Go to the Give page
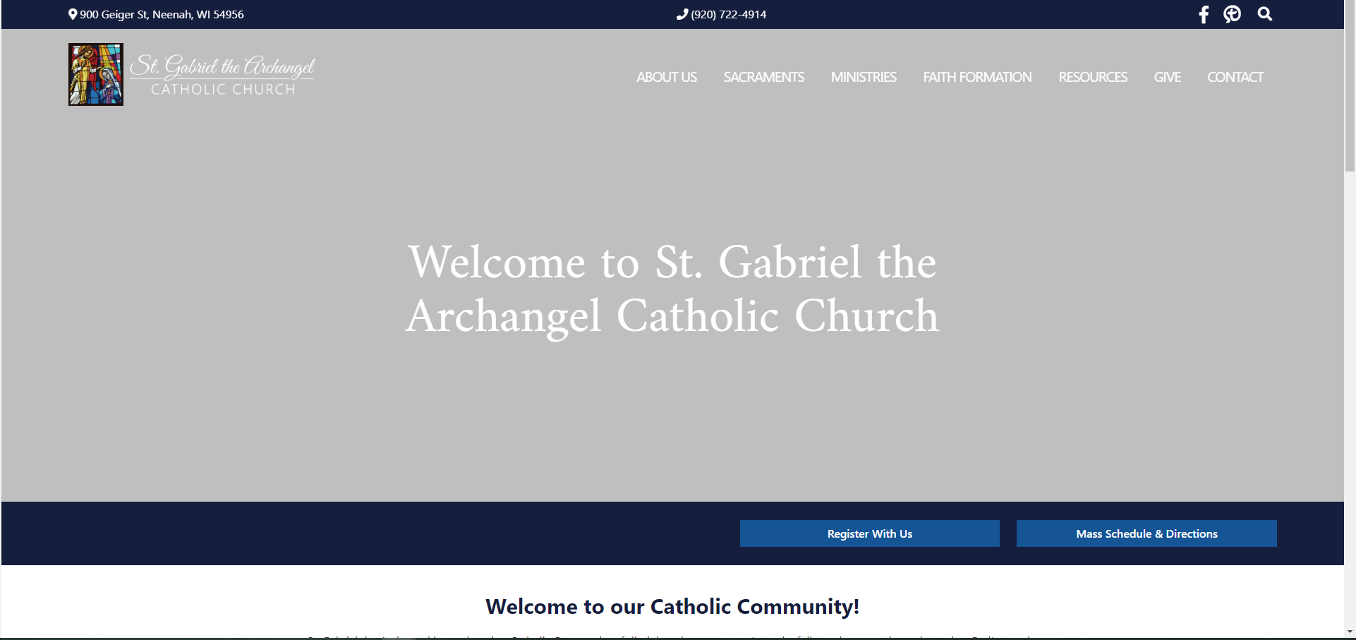Screen dimensions: 1356x640 click(x=1167, y=77)
